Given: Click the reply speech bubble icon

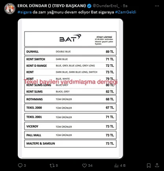Looking at the screenshot, I should (20, 165).
